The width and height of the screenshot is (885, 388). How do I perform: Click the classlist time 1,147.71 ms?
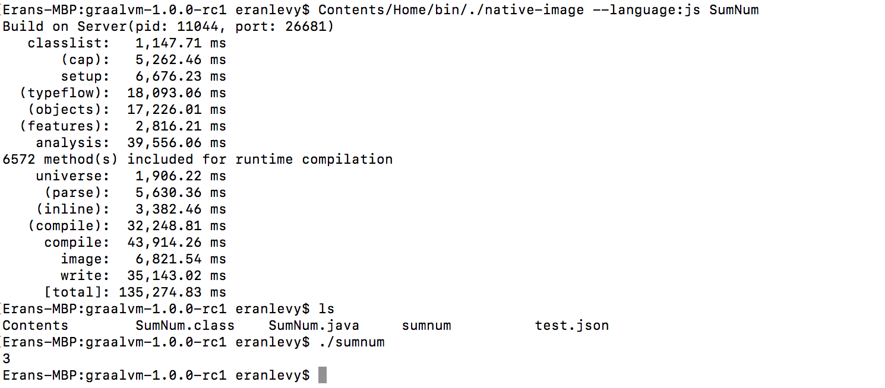(x=181, y=43)
